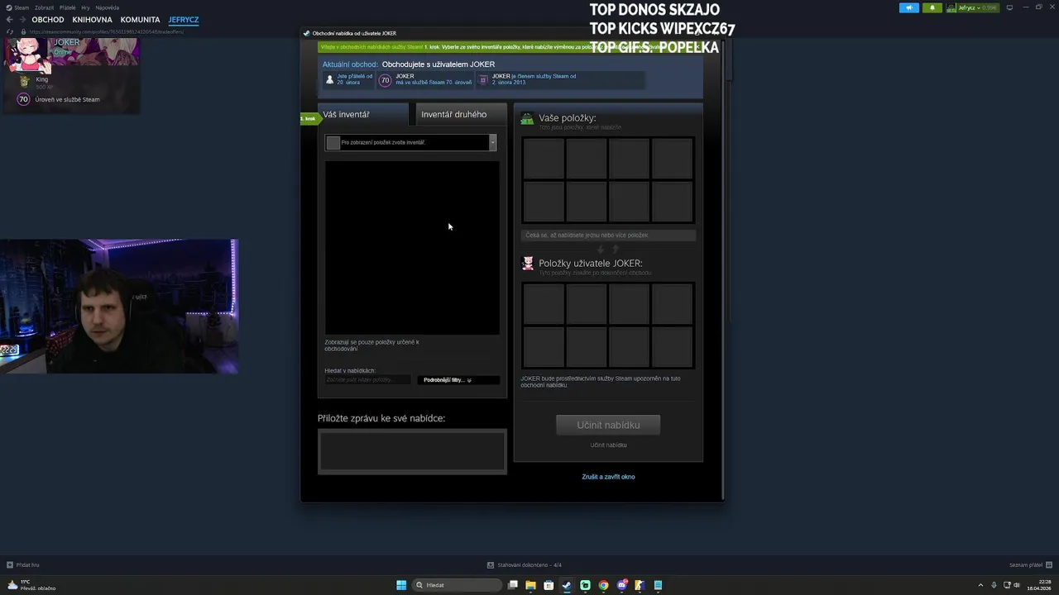Go to the OBCHOD section
This screenshot has height=595, width=1059.
point(48,20)
